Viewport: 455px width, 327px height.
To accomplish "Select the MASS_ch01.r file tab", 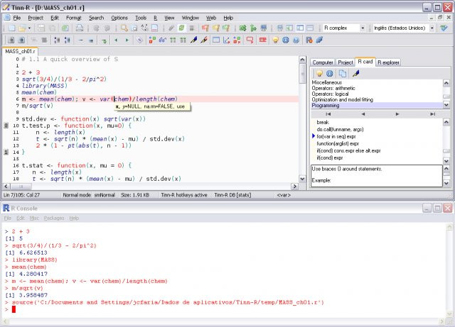I will point(20,52).
